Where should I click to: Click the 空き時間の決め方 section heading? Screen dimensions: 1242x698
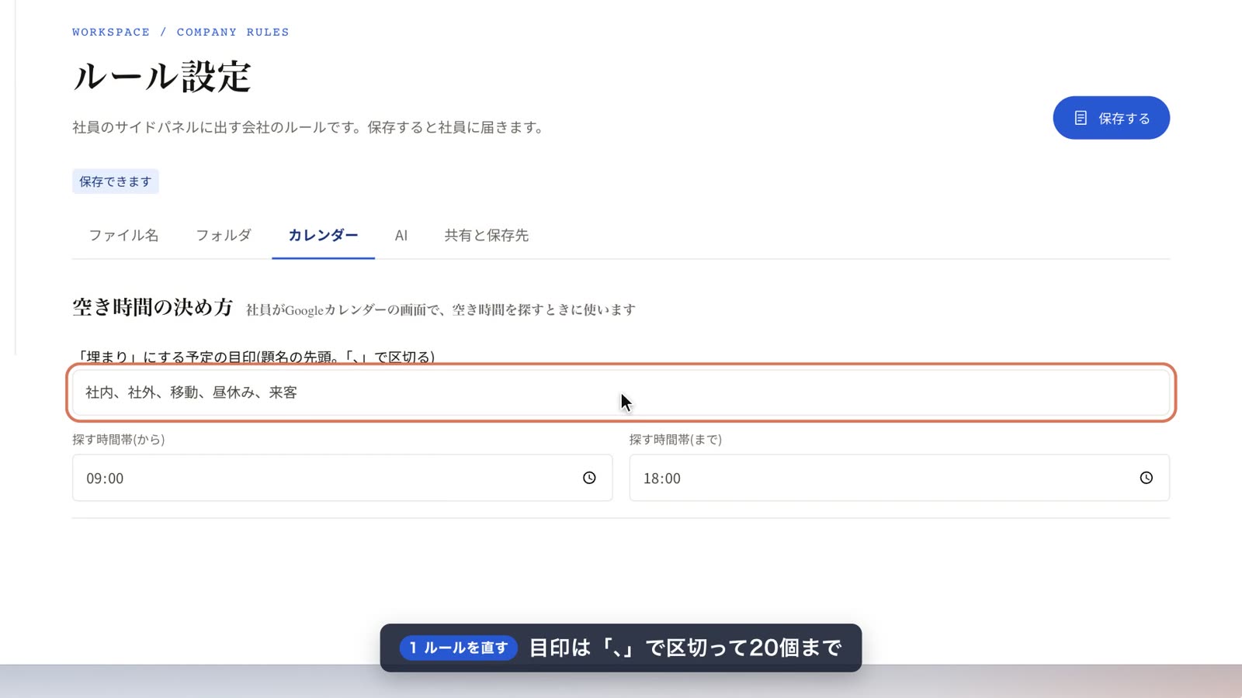[x=153, y=307]
